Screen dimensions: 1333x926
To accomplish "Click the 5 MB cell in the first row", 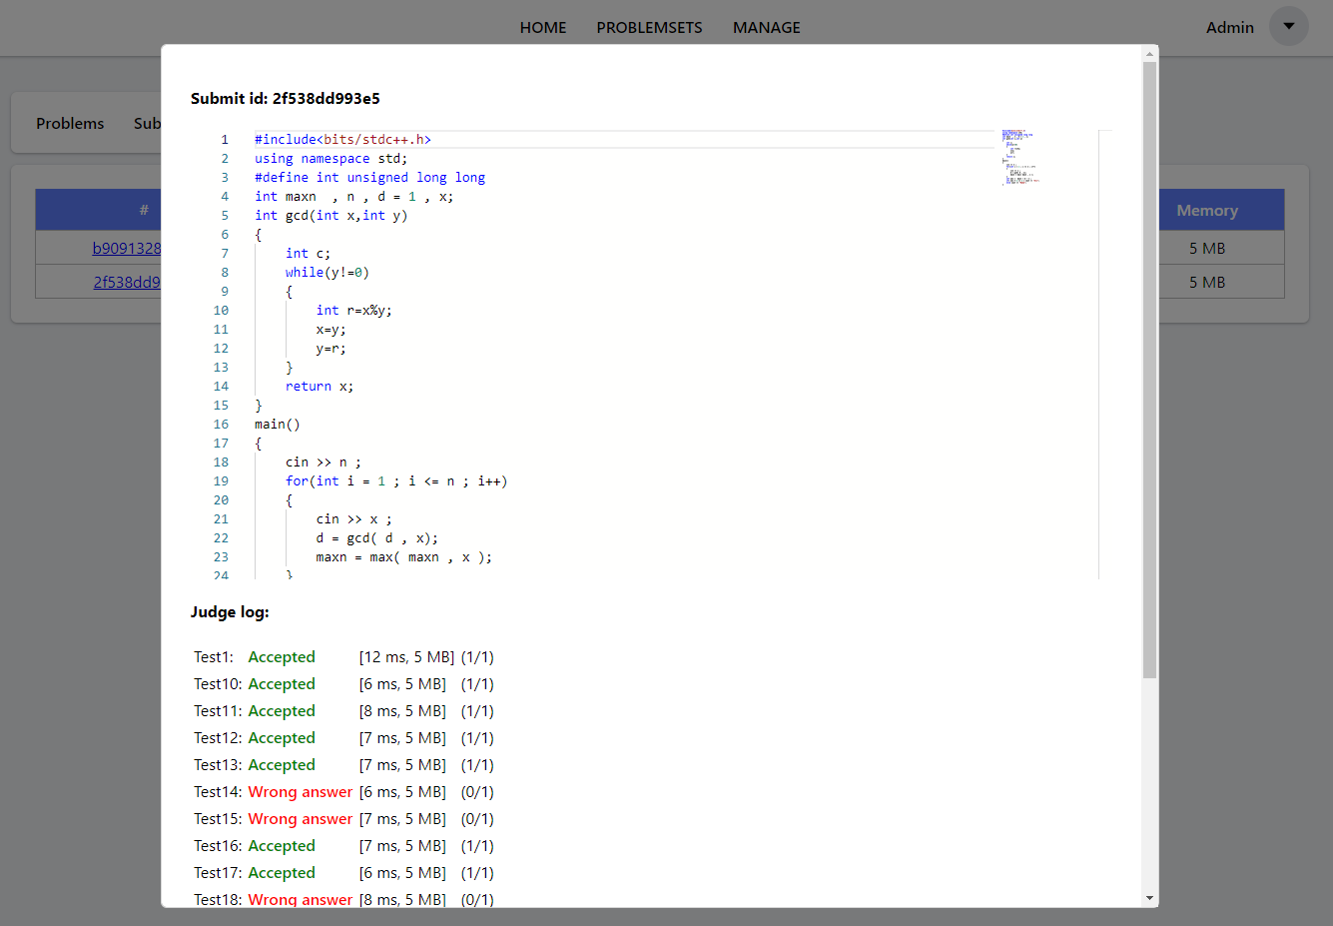I will pos(1207,249).
